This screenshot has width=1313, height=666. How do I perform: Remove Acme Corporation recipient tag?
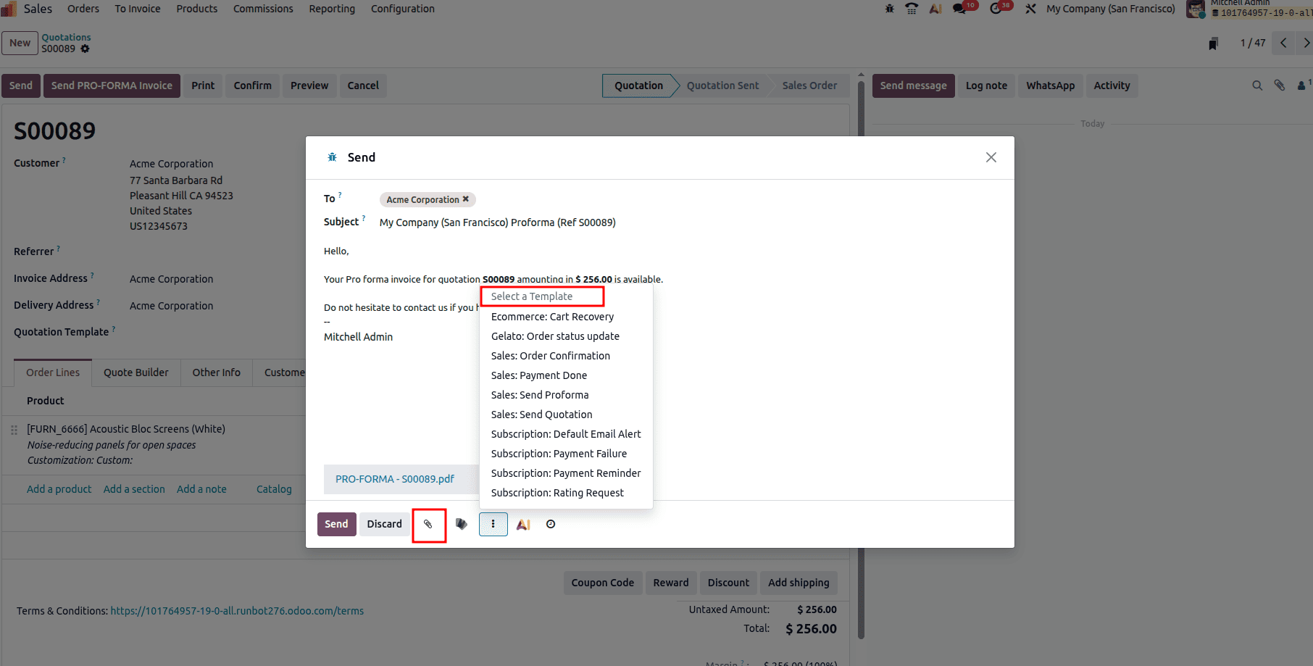pos(466,199)
